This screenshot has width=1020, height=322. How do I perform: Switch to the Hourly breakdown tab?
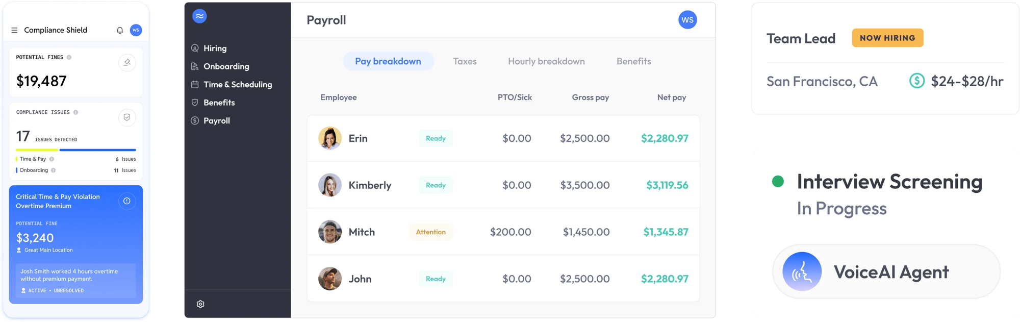coord(546,61)
